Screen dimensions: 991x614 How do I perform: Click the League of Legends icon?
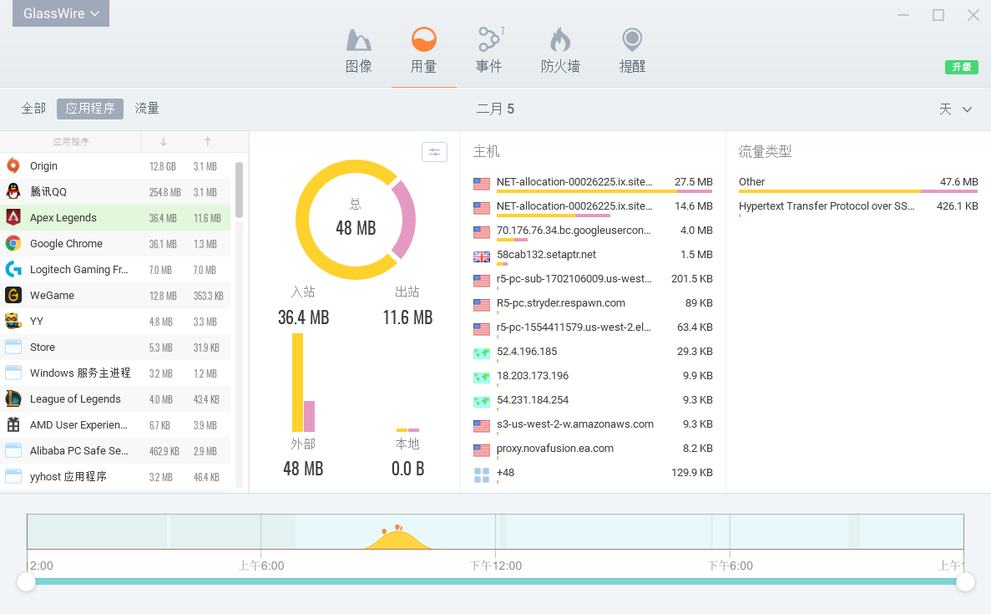point(13,399)
